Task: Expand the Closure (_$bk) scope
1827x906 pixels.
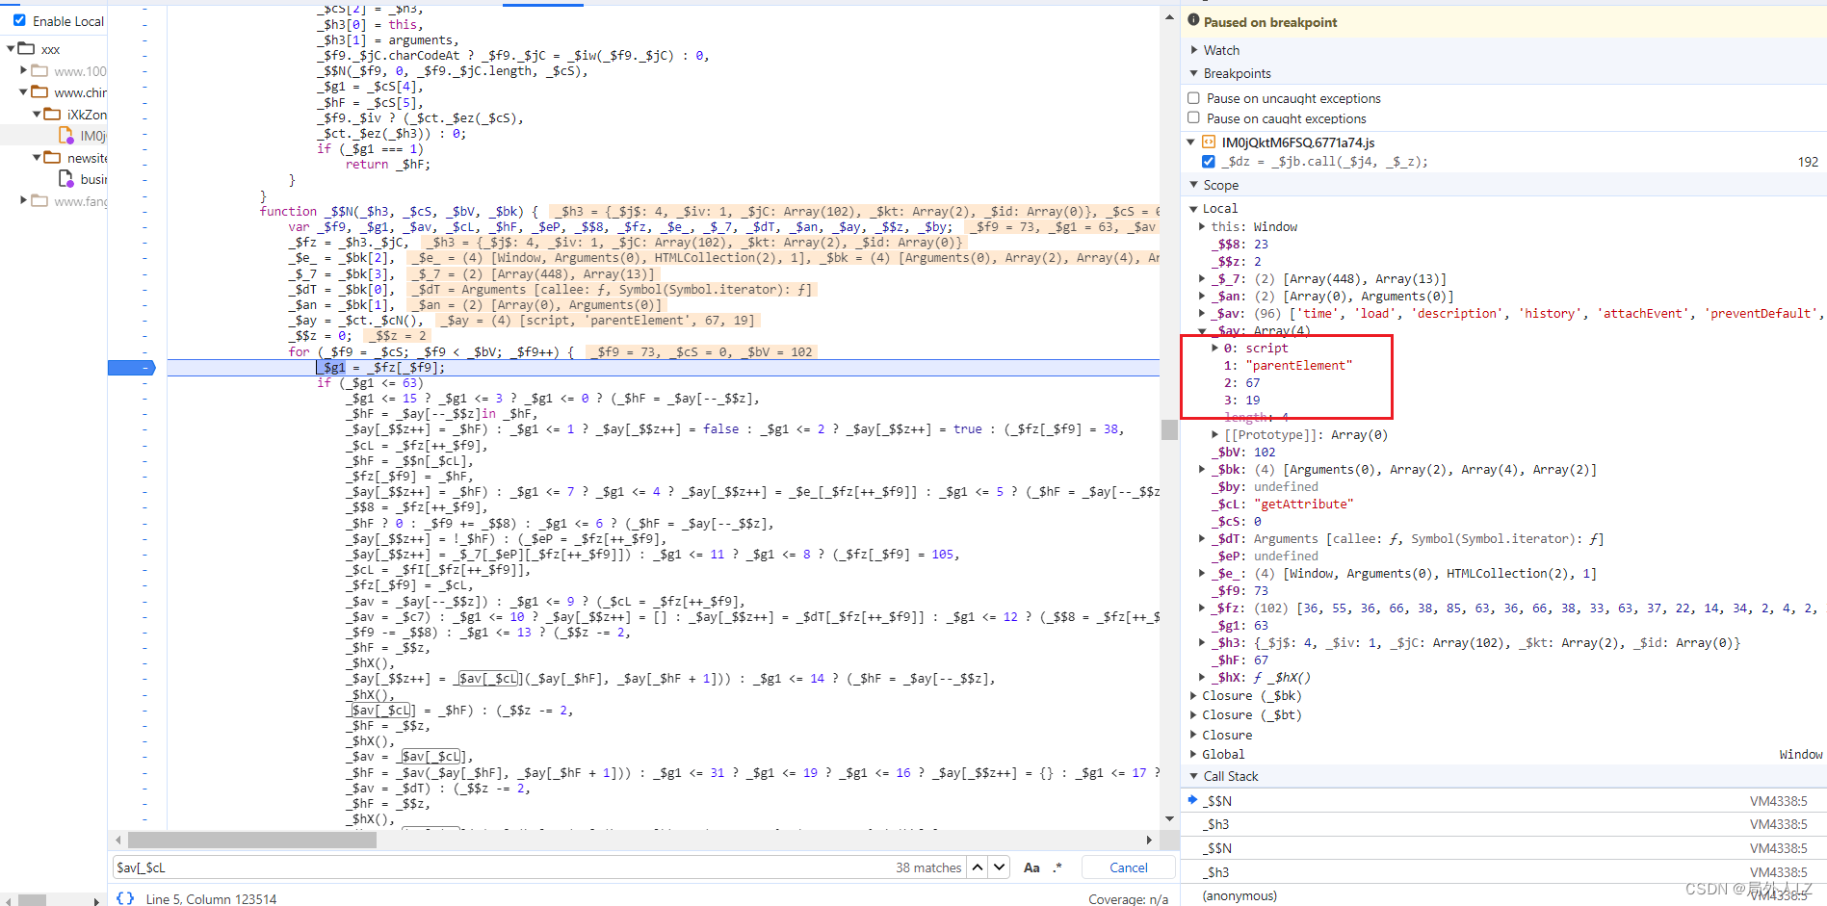Action: click(1193, 695)
